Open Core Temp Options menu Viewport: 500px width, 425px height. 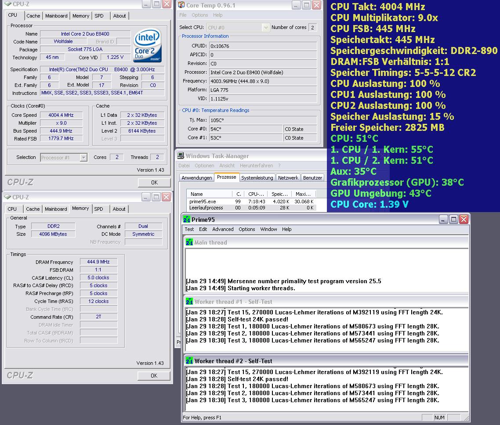(x=199, y=15)
